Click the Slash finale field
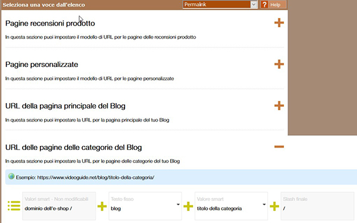This screenshot has width=357, height=223. coord(317,206)
